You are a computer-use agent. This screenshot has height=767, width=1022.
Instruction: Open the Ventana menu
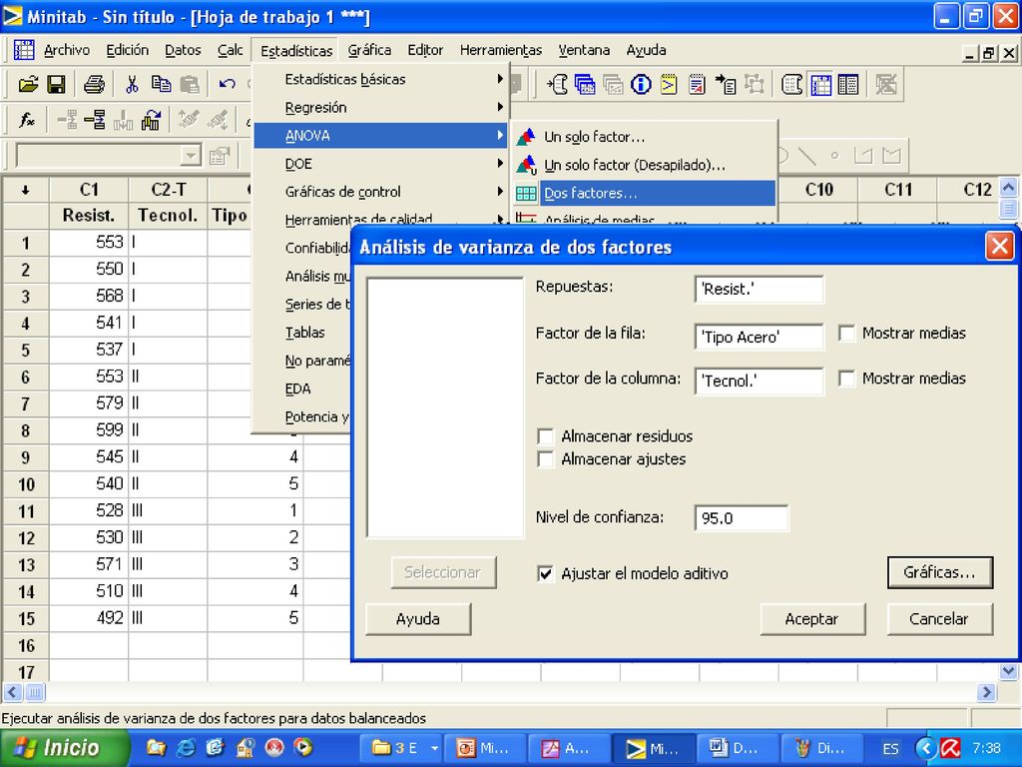pyautogui.click(x=583, y=50)
